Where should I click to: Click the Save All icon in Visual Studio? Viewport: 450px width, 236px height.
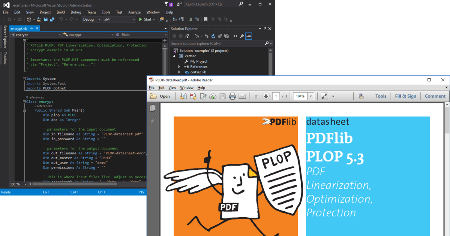tap(52, 19)
